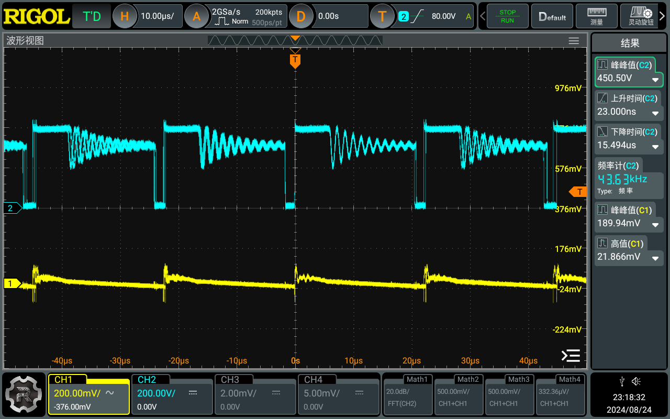Toggle channel CH4 on
Screen dimensions: 670x419
click(338, 394)
